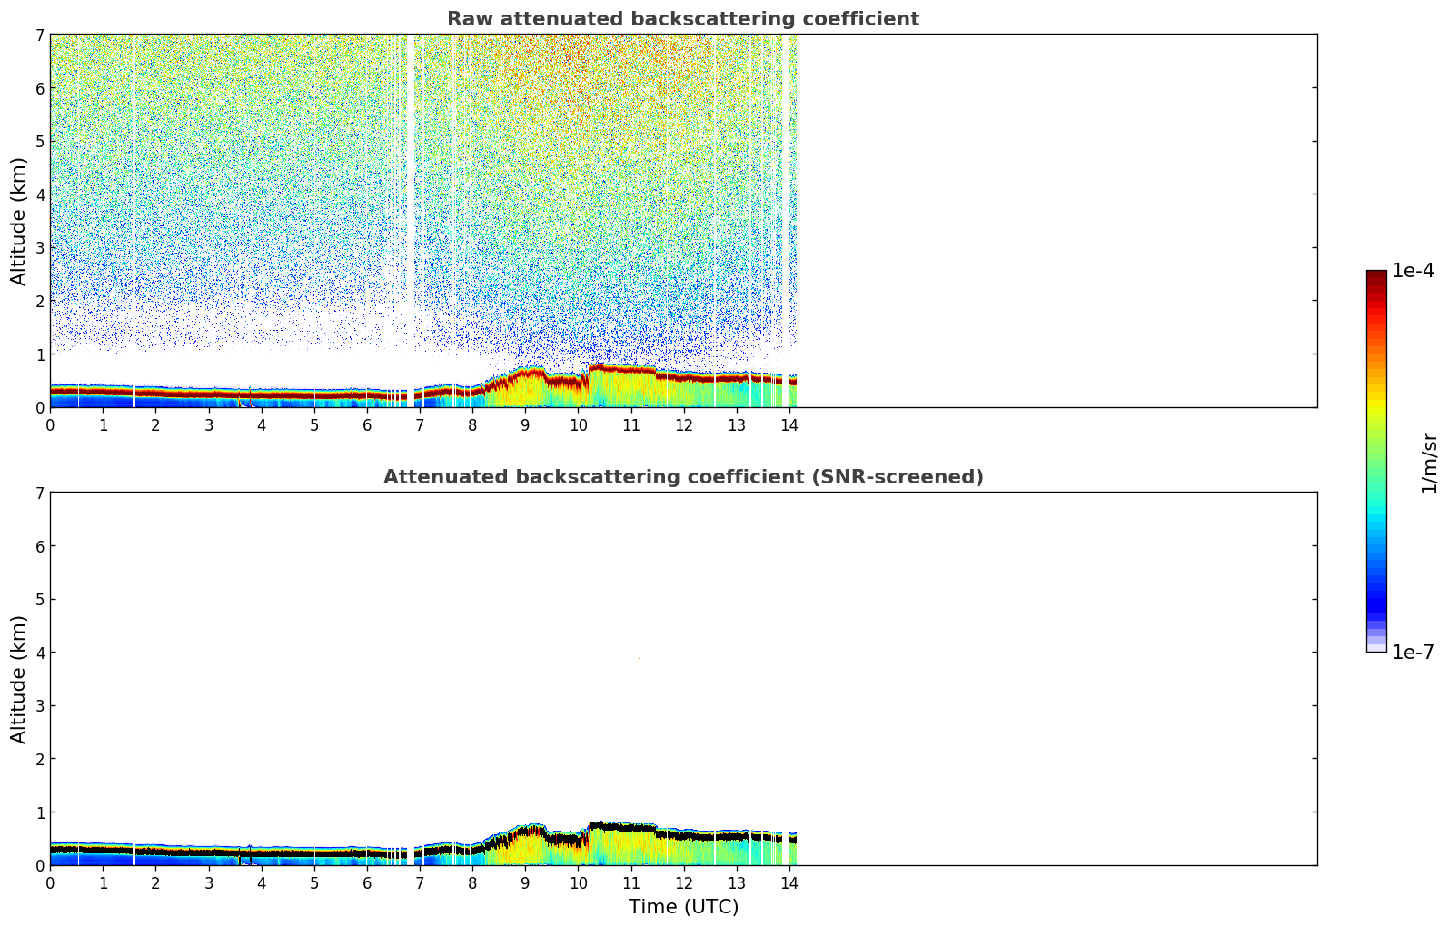Click the "14" time tick under the top plot
The height and width of the screenshot is (927, 1449).
(x=789, y=425)
